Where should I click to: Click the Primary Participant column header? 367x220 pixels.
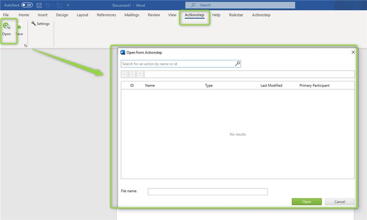(314, 86)
